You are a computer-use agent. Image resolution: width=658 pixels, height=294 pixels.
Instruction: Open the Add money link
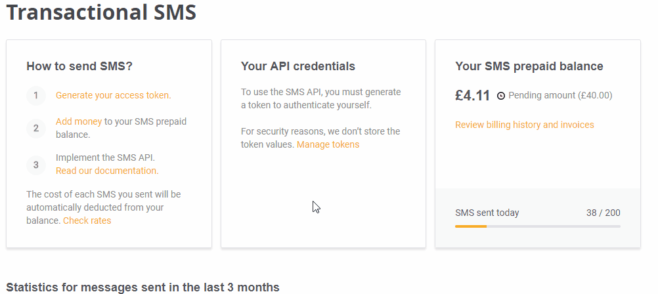pyautogui.click(x=79, y=121)
